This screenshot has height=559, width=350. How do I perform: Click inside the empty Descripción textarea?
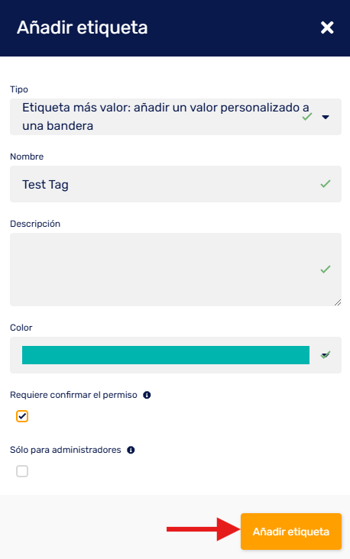pos(176,270)
